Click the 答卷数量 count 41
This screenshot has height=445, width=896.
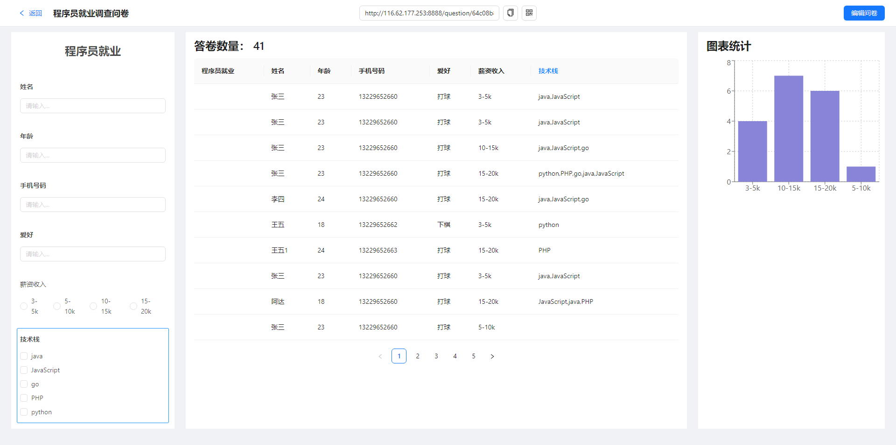point(259,46)
